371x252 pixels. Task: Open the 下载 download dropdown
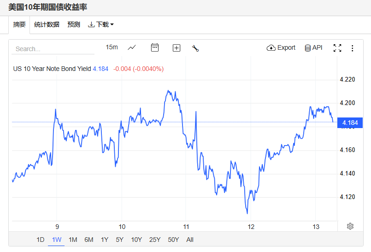(101, 24)
